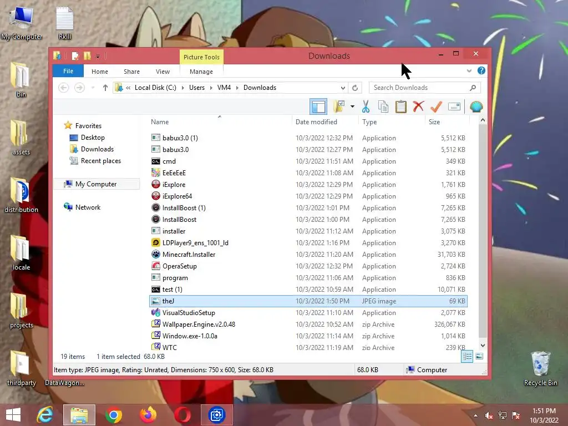The width and height of the screenshot is (568, 426).
Task: Click the Back navigation arrow
Action: [64, 88]
